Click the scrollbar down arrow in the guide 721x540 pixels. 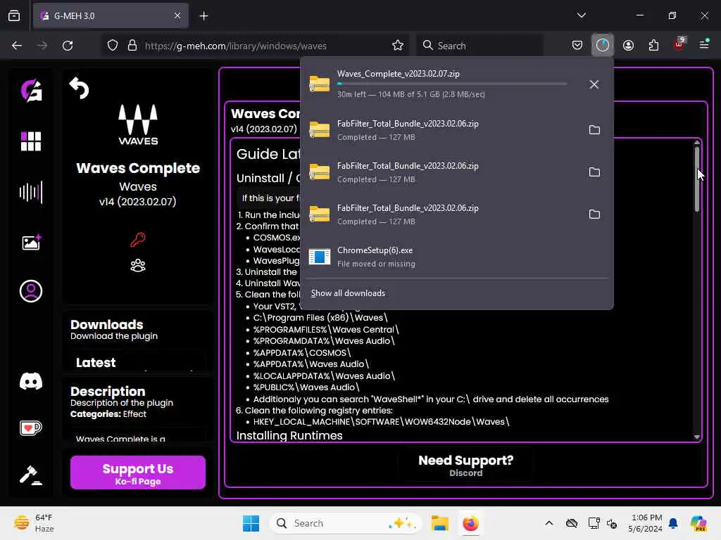tap(696, 437)
